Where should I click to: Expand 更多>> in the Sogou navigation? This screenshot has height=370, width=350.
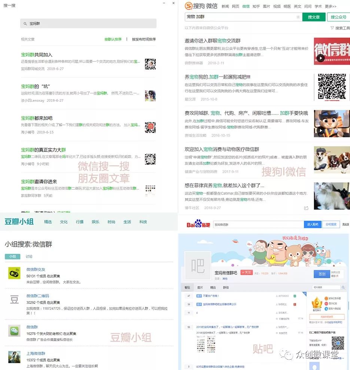[x=331, y=6]
